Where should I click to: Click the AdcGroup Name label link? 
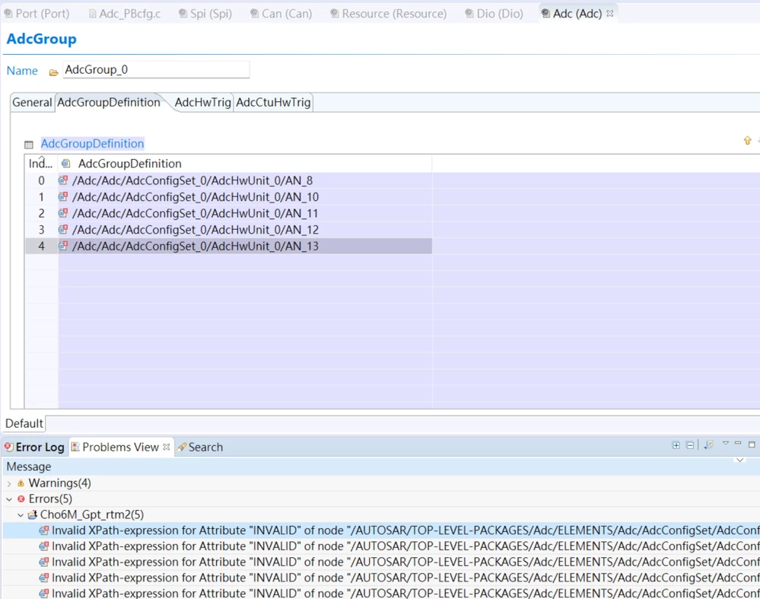[22, 71]
